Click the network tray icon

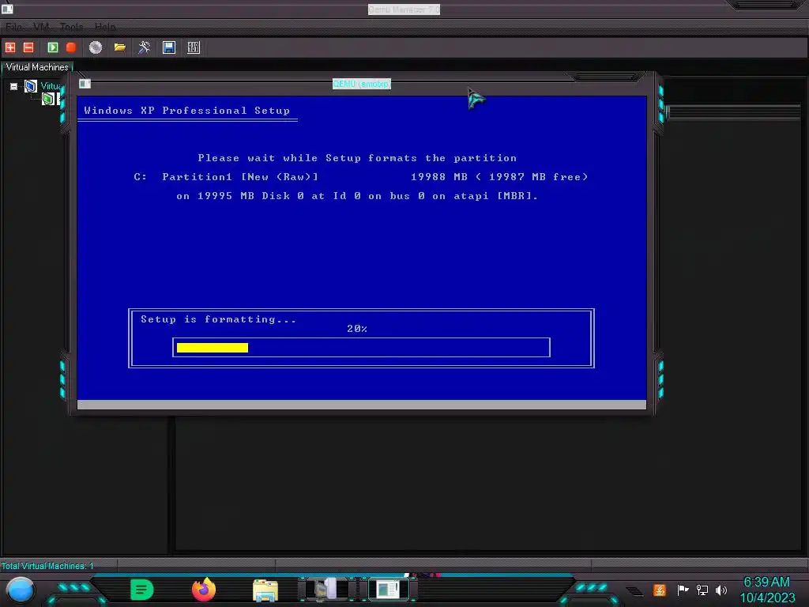pyautogui.click(x=702, y=590)
